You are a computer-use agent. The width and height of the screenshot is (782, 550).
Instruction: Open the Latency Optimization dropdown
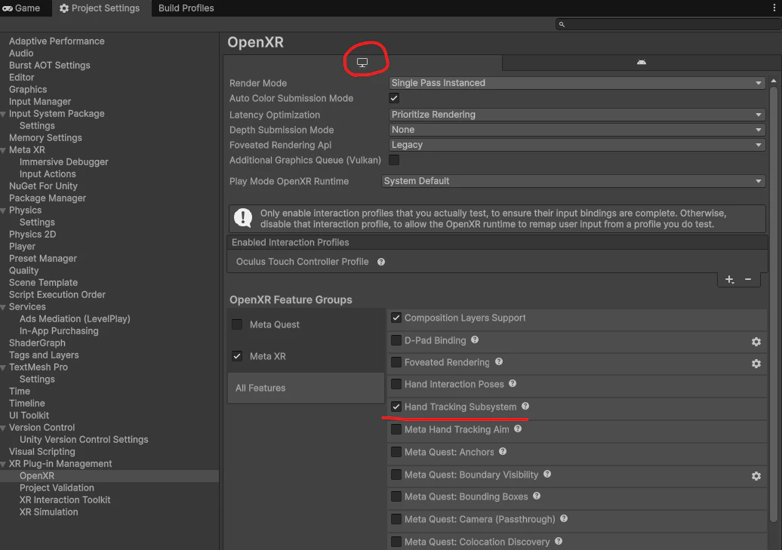pyautogui.click(x=577, y=115)
